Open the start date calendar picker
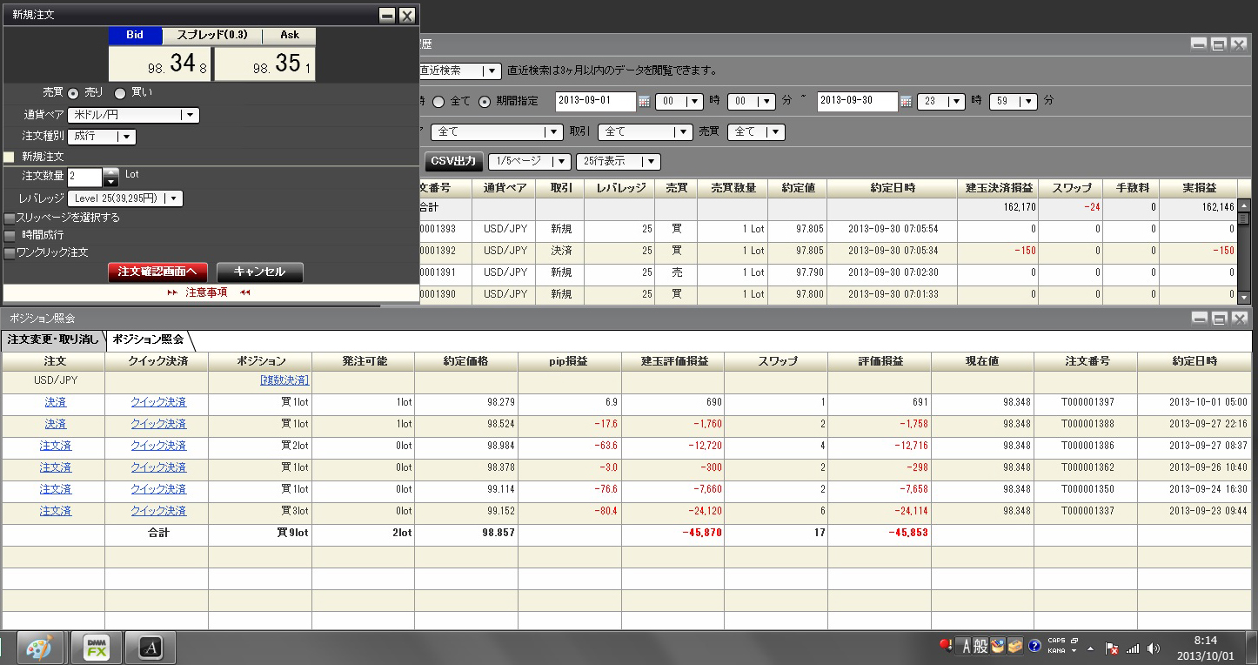This screenshot has width=1258, height=665. 644,102
